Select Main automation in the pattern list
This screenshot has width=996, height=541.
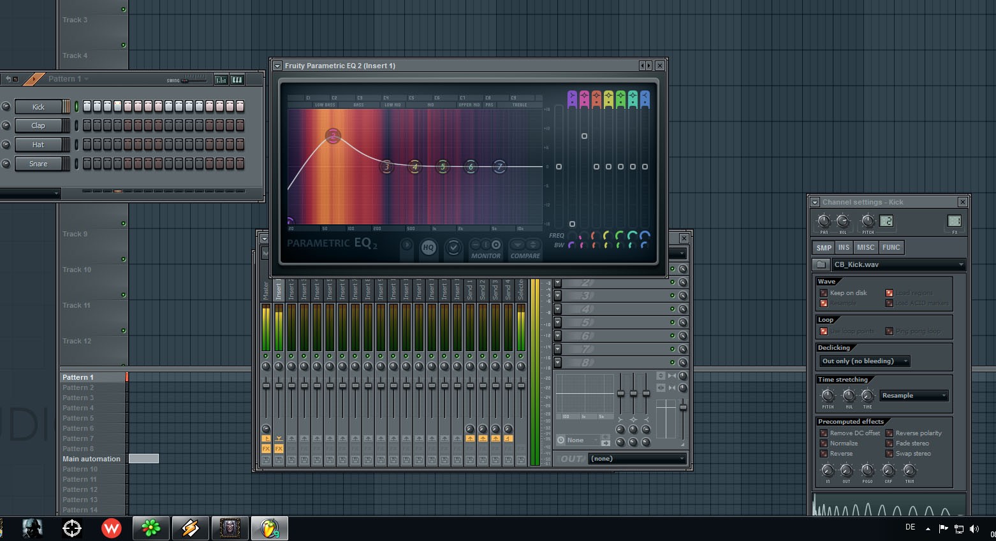(94, 459)
